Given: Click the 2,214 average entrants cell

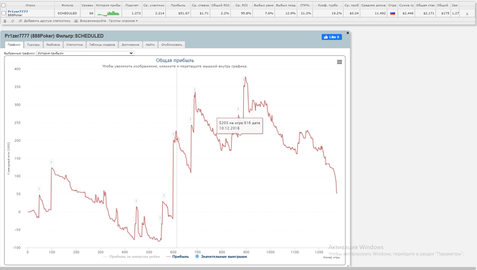Looking at the screenshot, I should click(159, 14).
